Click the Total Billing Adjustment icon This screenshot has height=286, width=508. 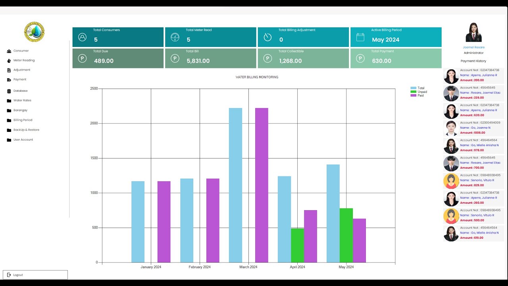(267, 37)
